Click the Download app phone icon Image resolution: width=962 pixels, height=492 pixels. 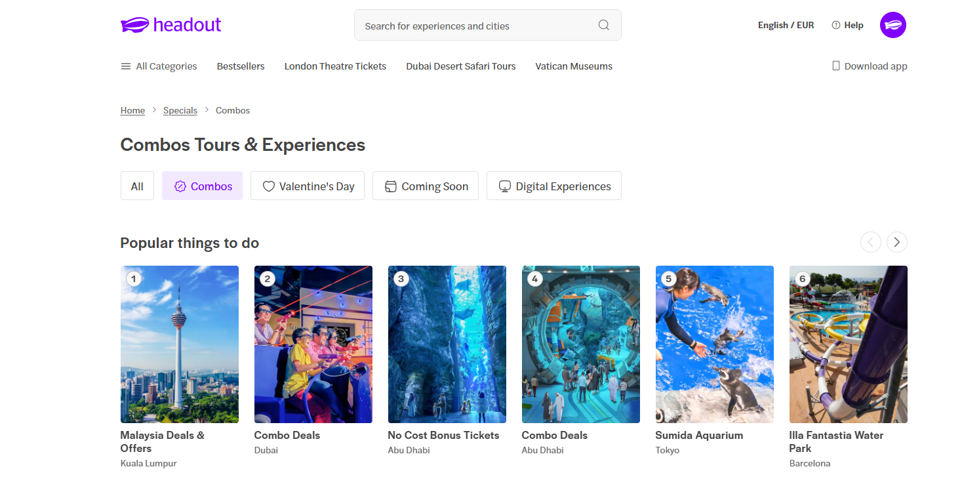pyautogui.click(x=835, y=66)
